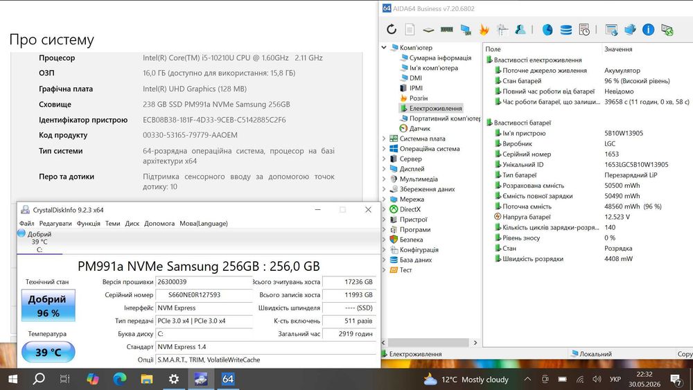Expand the Збереження даних tree node
The width and height of the screenshot is (693, 390).
click(x=384, y=189)
